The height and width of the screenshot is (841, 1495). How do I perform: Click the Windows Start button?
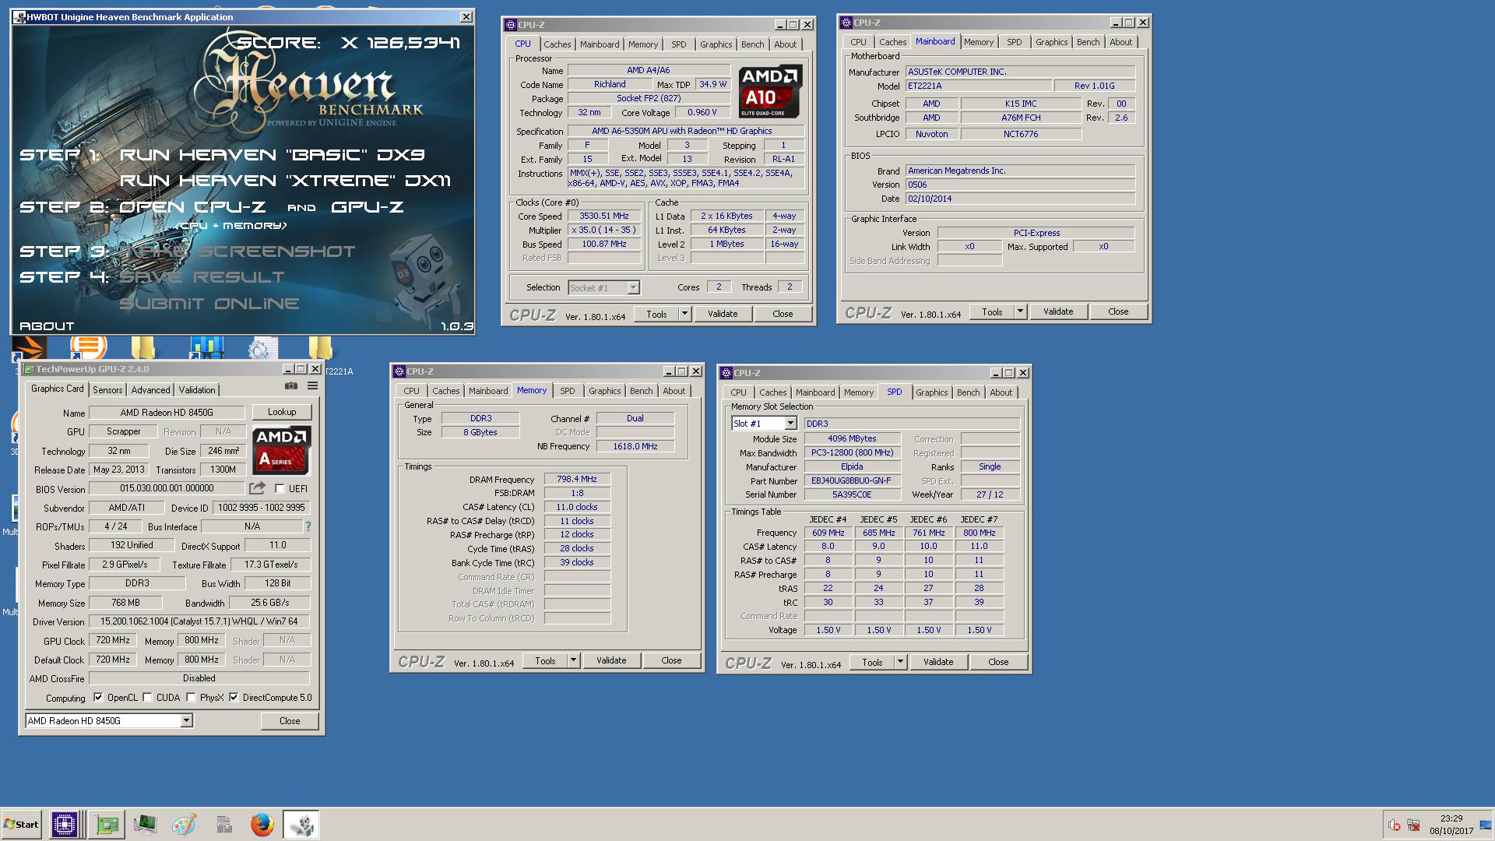tap(22, 825)
